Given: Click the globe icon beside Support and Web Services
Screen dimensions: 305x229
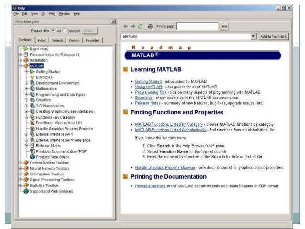Looking at the screenshot, I should pos(26,191).
